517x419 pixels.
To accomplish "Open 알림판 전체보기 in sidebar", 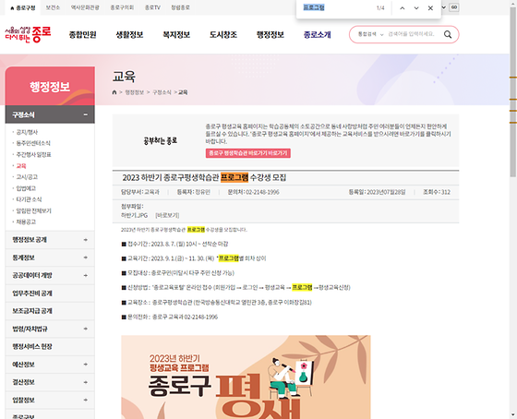I will (33, 210).
